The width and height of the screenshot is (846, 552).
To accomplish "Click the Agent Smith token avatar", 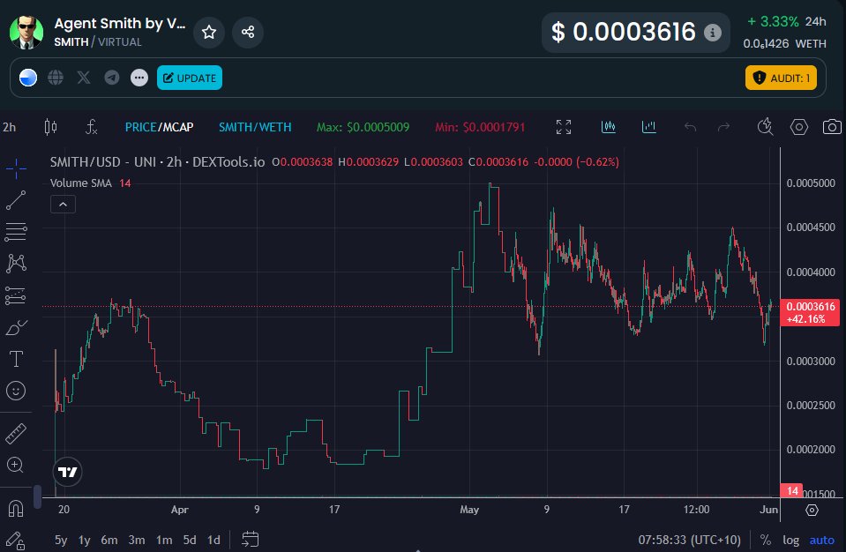I will 26,33.
